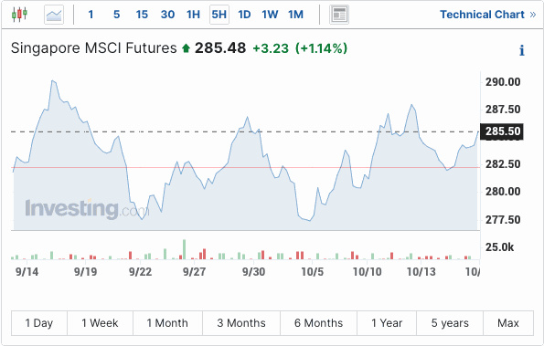This screenshot has width=544, height=346.
Task: Click the 277.50 axis label
Action: tap(503, 220)
